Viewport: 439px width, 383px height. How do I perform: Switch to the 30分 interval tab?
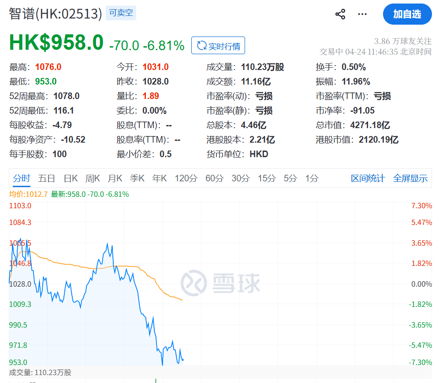[241, 178]
